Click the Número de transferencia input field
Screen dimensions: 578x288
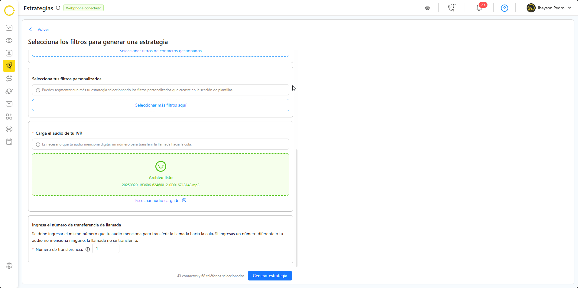coord(106,249)
